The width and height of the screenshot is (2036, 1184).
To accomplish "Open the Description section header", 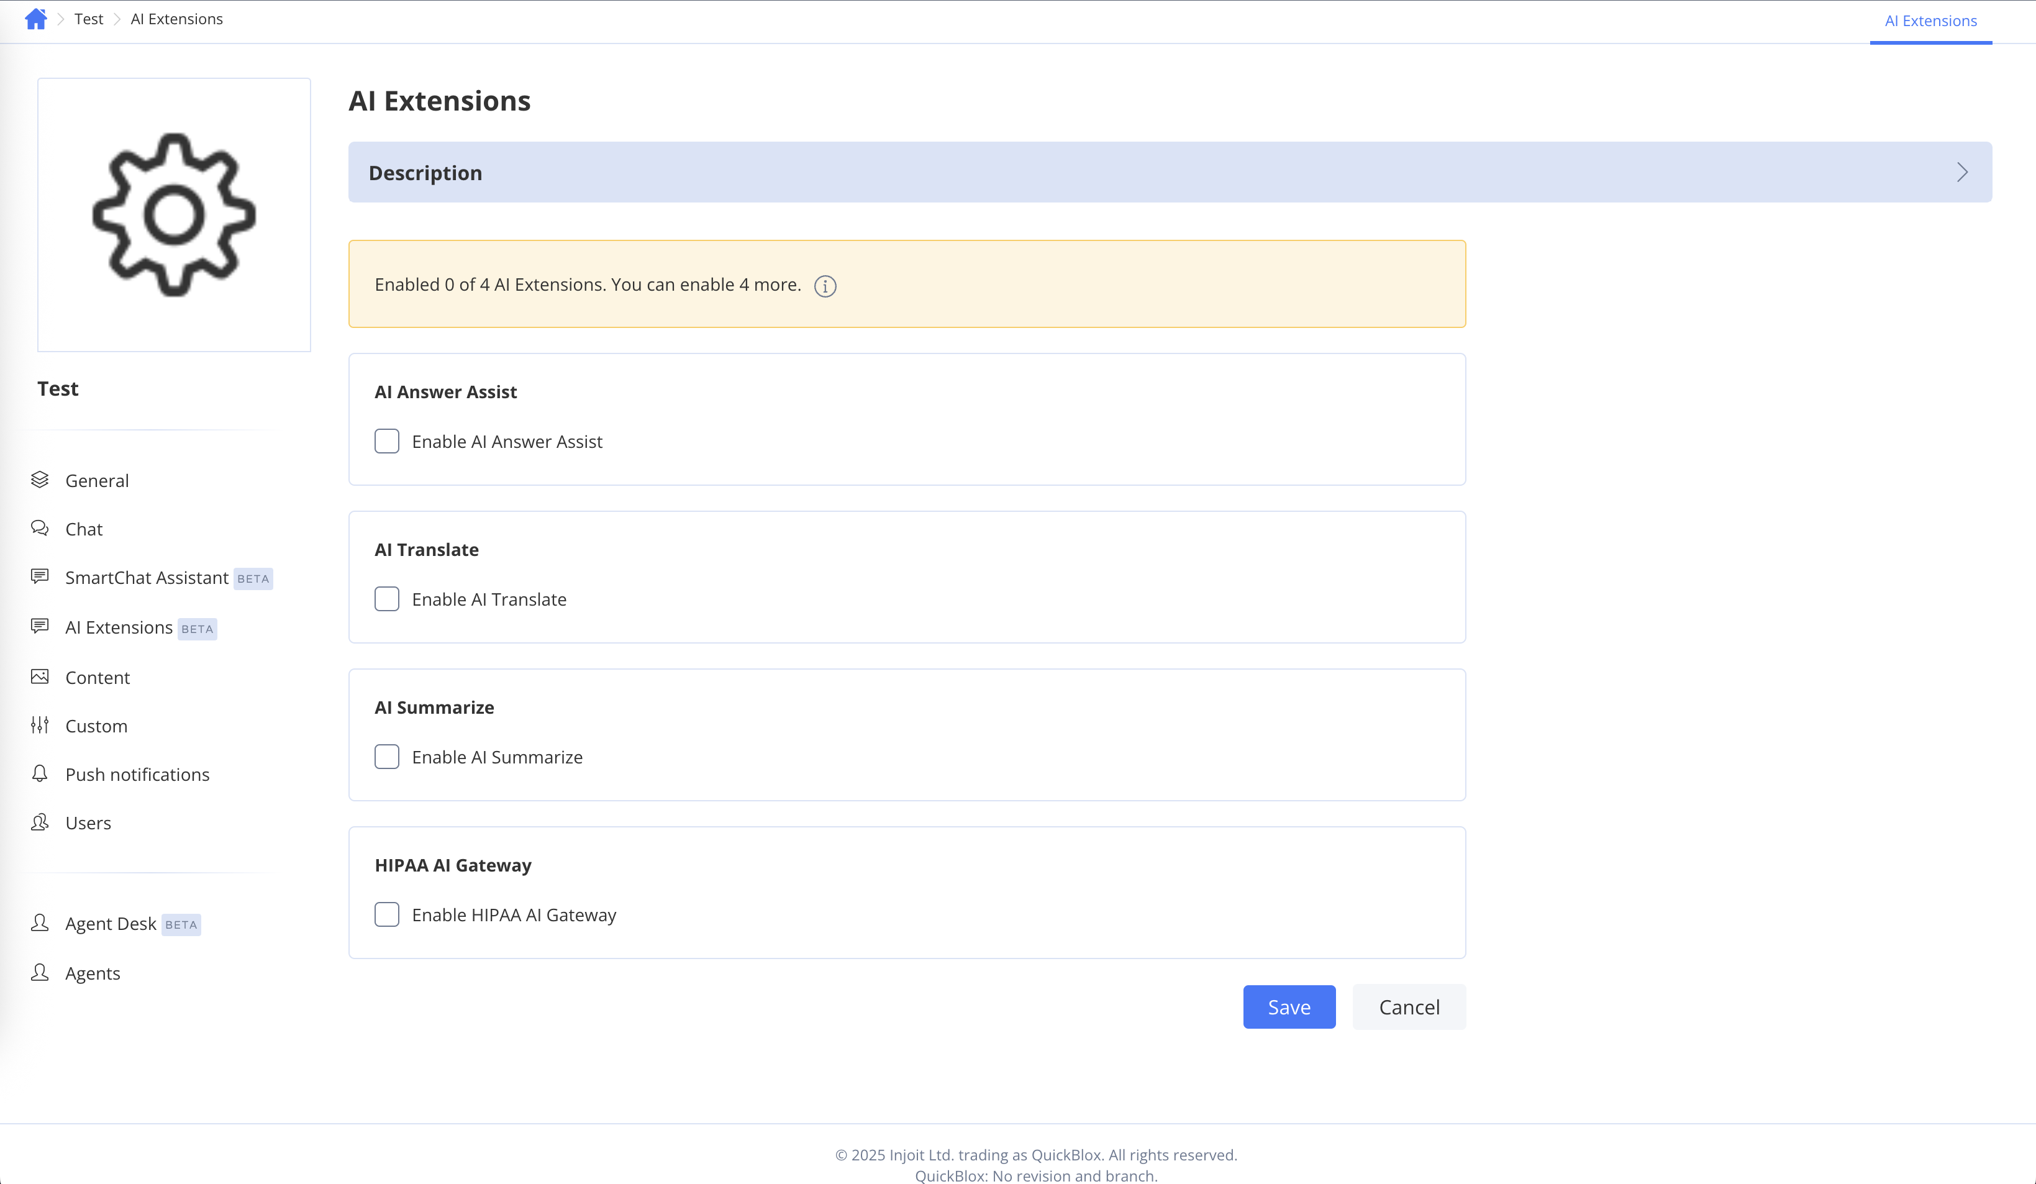I will [x=425, y=173].
